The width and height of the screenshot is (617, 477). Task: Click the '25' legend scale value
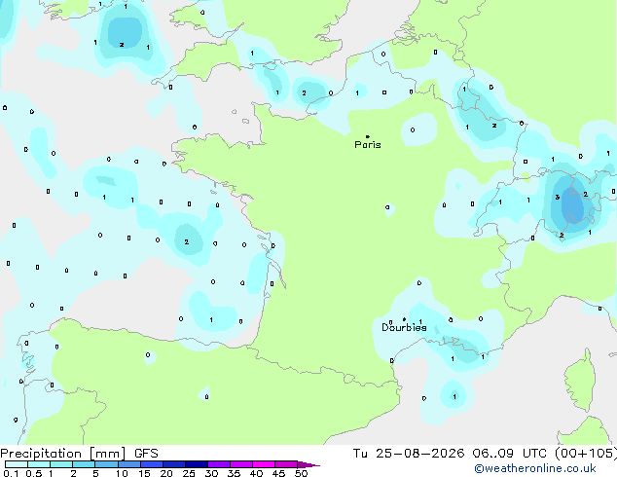point(189,473)
